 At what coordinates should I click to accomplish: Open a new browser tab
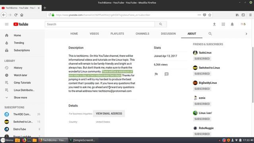pos(45,8)
